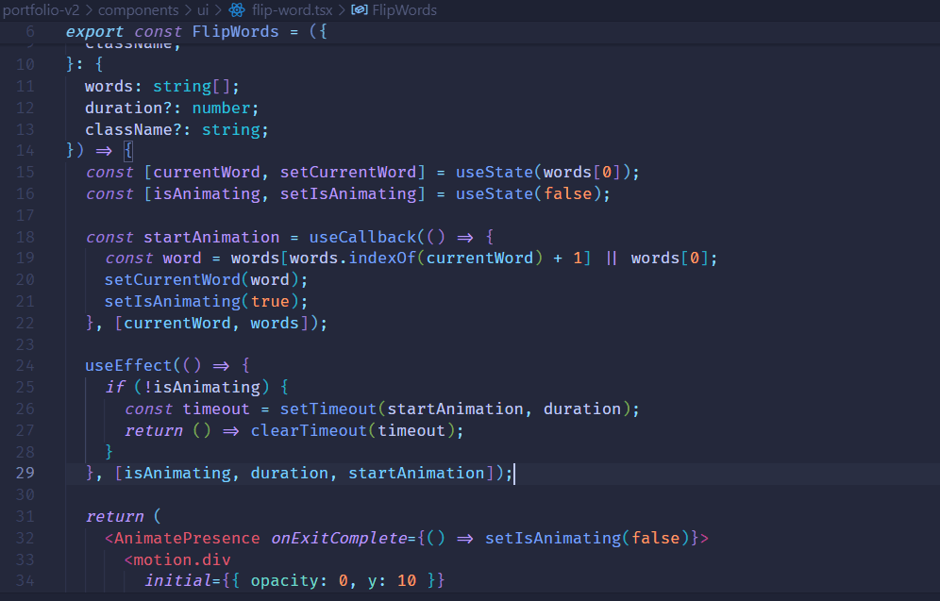The image size is (940, 601).
Task: Click clearTimeout in the return statement
Action: coord(309,430)
